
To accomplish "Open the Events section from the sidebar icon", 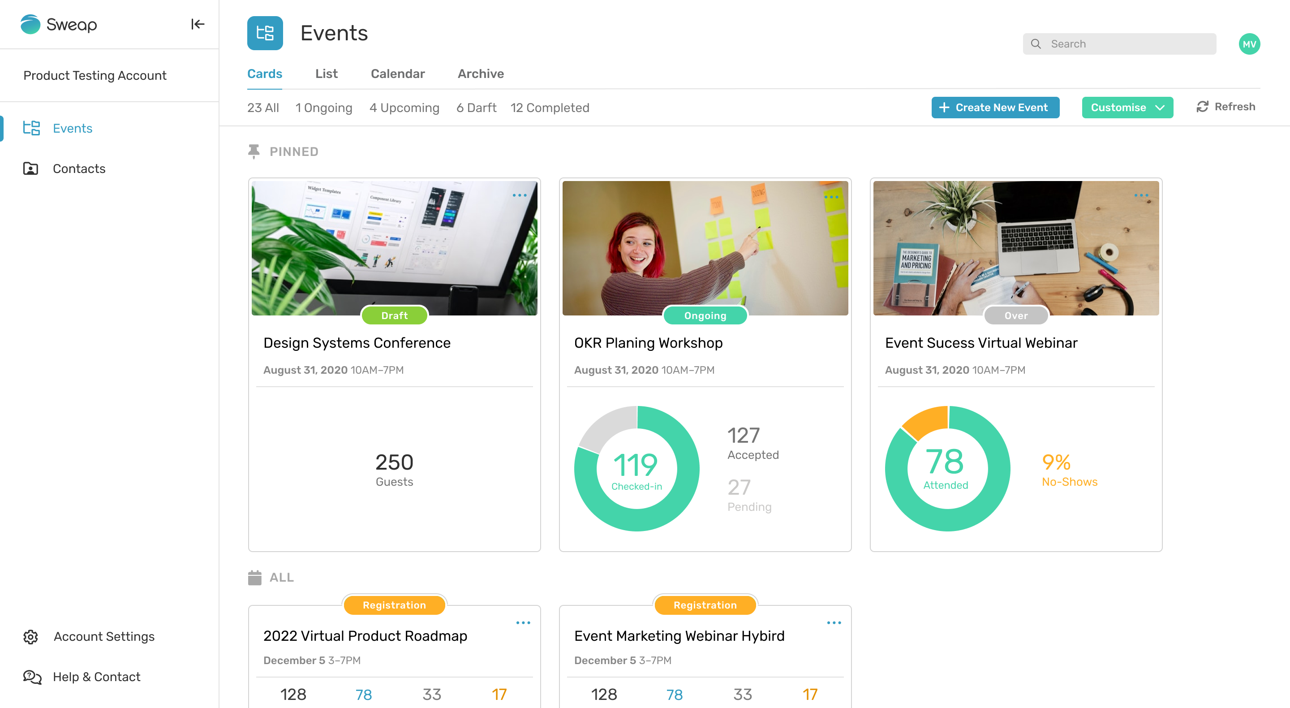I will 31,128.
